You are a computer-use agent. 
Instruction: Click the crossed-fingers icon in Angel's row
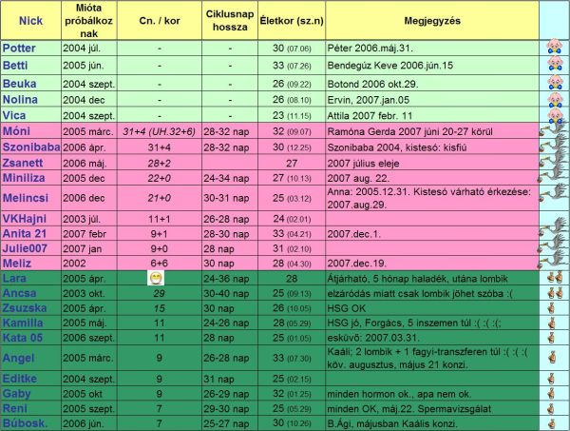(x=553, y=358)
